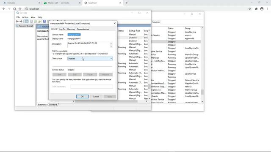This screenshot has width=271, height=152.
Task: Click the scroll up arrow of background window
Action: 202,28
